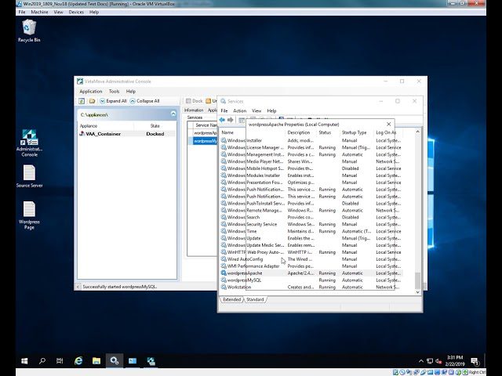Click the Back arrow in Services toolbar

[x=223, y=120]
